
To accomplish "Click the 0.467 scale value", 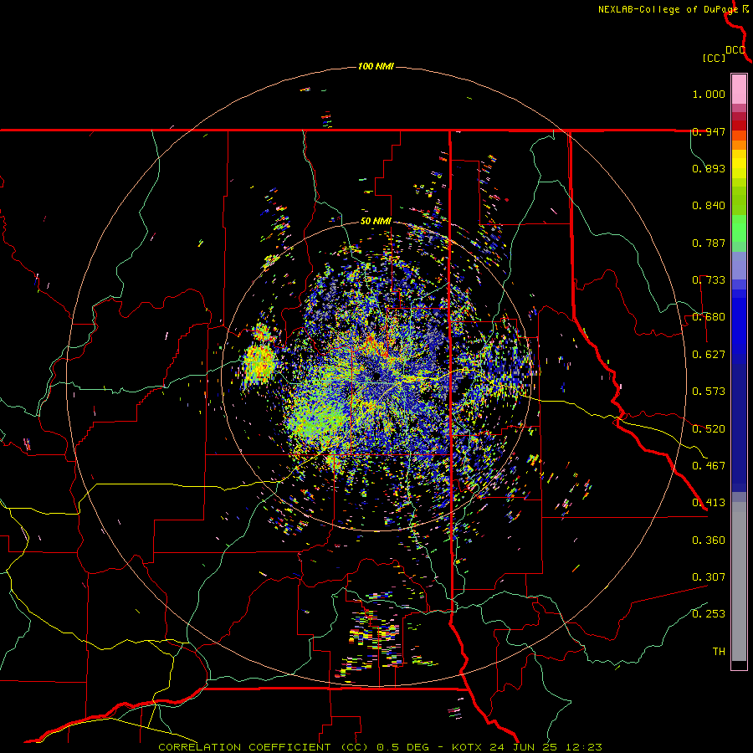I will coord(709,465).
